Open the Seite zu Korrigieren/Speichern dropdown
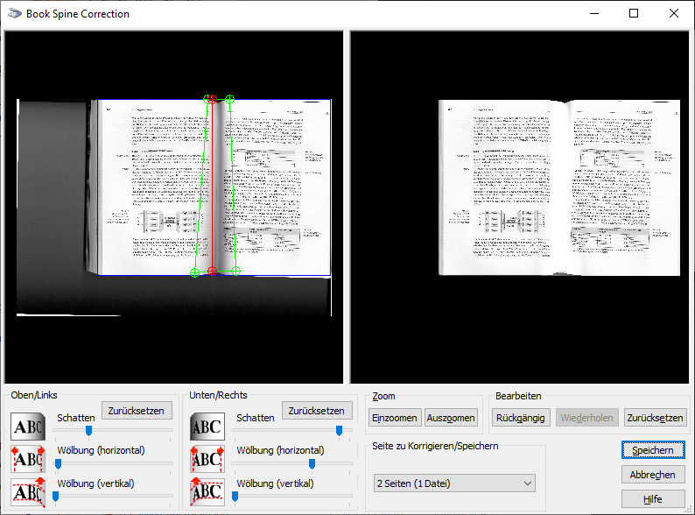This screenshot has height=515, width=695. click(x=454, y=483)
